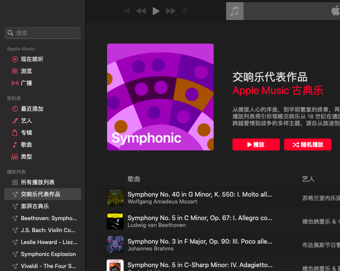Sort by the 歌曲 column header

(134, 179)
